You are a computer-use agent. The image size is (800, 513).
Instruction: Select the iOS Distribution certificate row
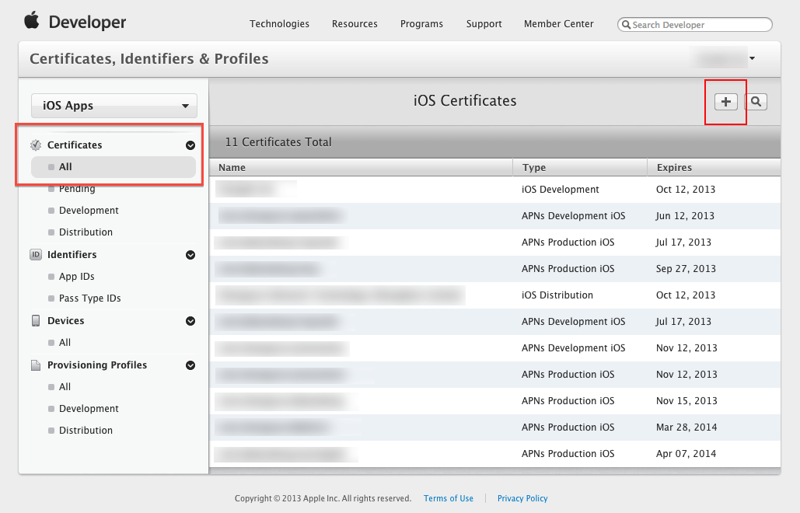495,295
